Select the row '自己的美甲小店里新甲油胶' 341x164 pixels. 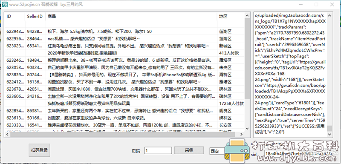click(x=124, y=67)
